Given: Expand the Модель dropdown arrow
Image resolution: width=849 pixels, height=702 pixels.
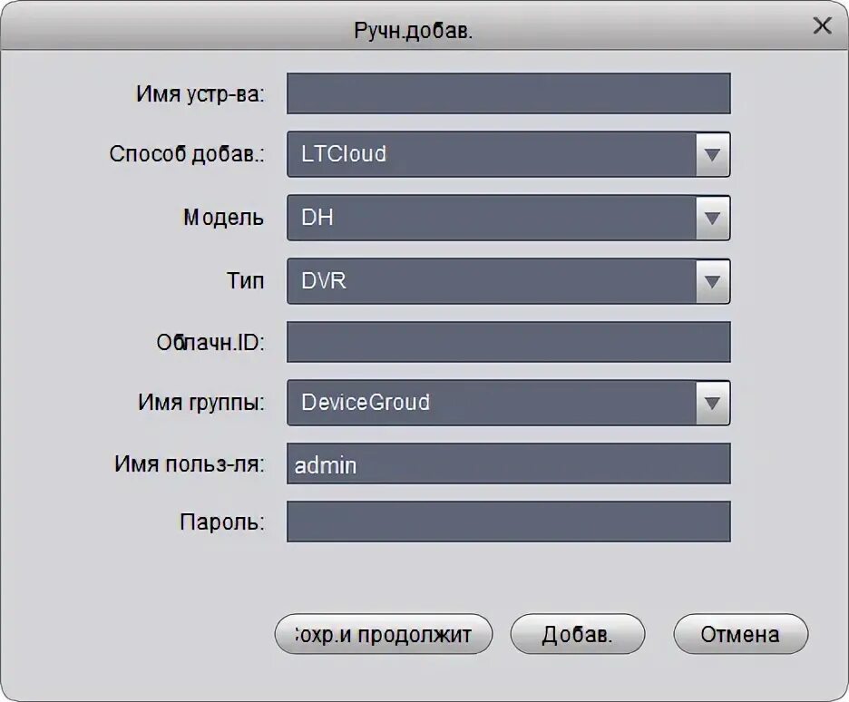Looking at the screenshot, I should [712, 219].
